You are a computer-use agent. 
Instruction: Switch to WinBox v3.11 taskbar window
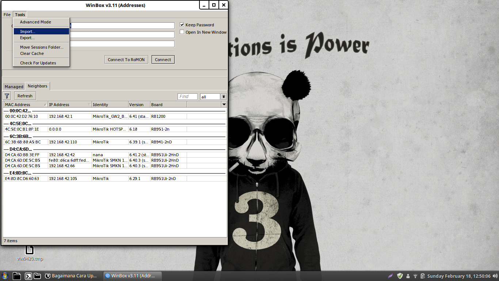click(x=132, y=276)
